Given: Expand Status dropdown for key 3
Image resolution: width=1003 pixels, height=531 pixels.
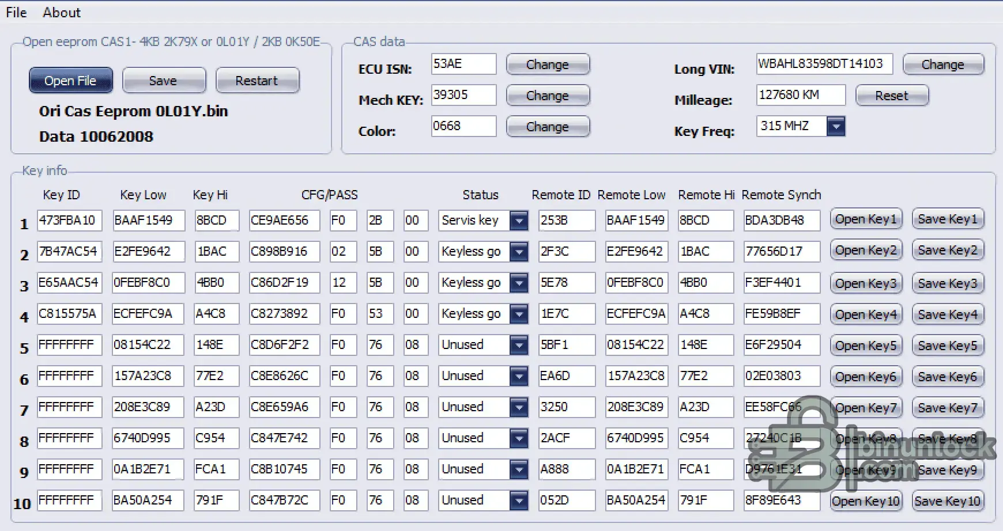Looking at the screenshot, I should [x=519, y=283].
